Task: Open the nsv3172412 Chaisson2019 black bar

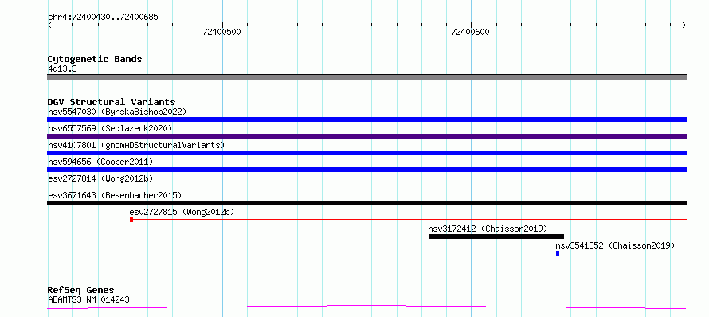Action: click(x=496, y=237)
